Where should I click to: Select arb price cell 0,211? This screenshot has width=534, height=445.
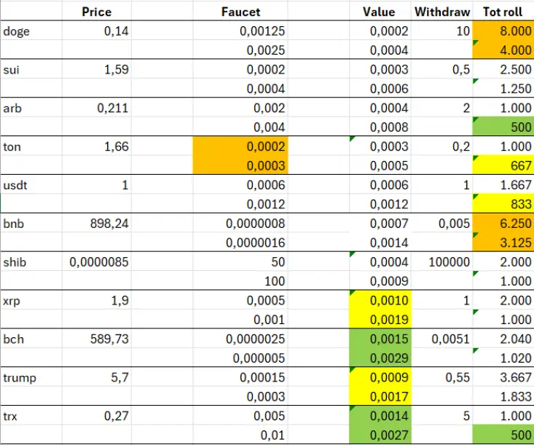point(97,108)
